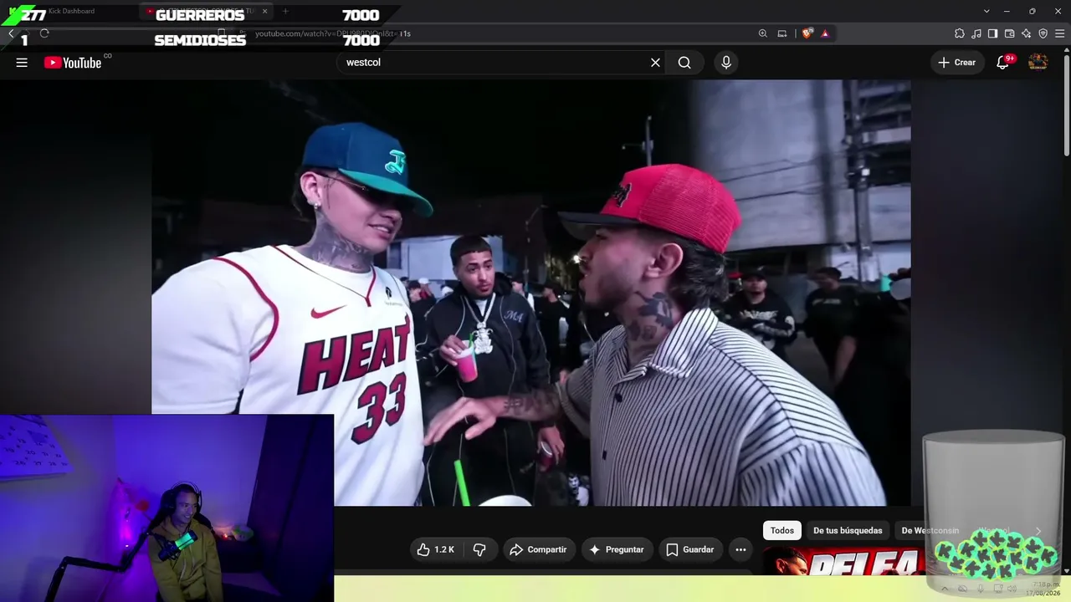Open the Brave Rewards triangle icon
Viewport: 1071px width, 602px height.
pos(825,33)
